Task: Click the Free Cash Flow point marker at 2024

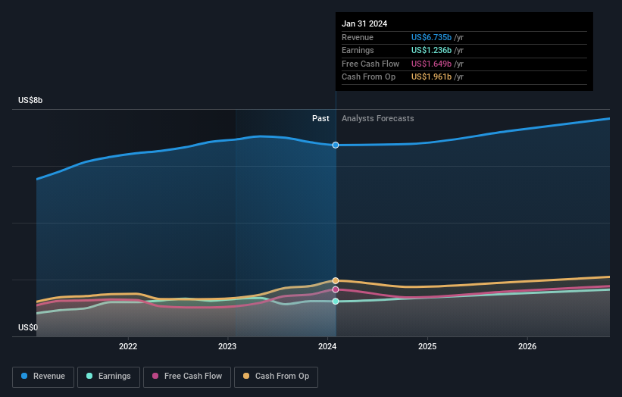Action: coord(336,289)
